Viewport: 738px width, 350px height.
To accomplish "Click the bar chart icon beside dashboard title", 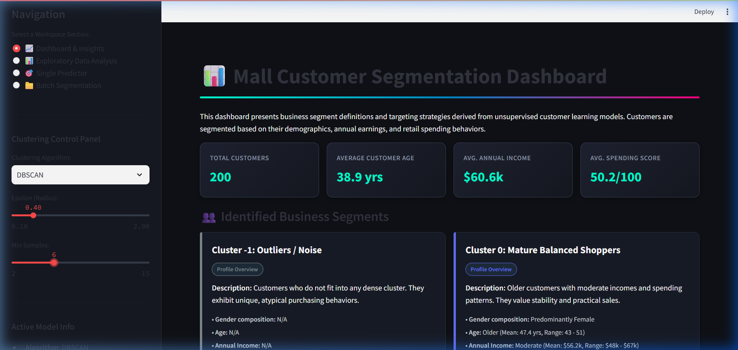I will (214, 76).
